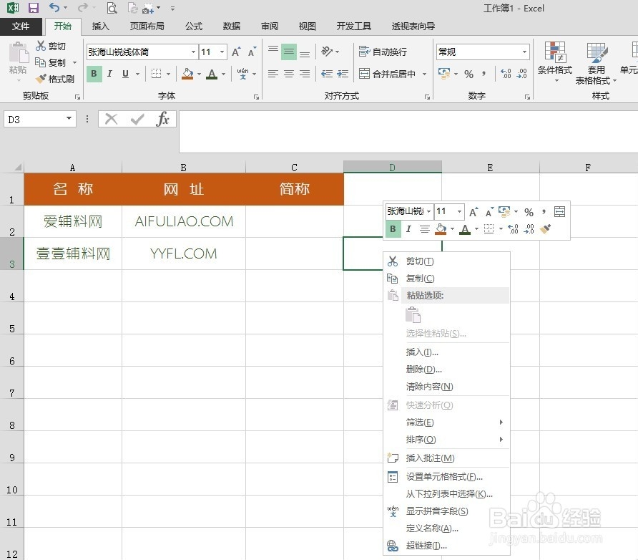Image resolution: width=638 pixels, height=560 pixels.
Task: Open the ribbon font name dropdown
Action: tap(193, 52)
